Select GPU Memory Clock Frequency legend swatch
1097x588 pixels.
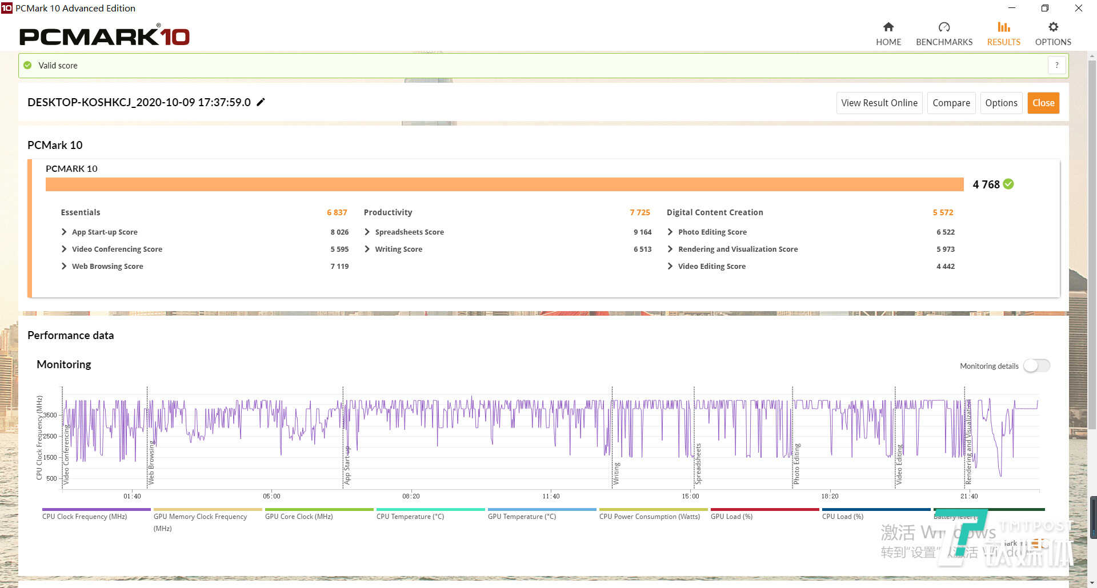208,509
